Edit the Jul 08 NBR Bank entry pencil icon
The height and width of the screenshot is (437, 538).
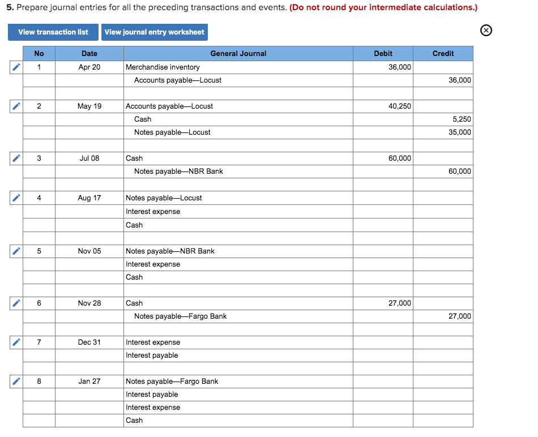tap(16, 158)
